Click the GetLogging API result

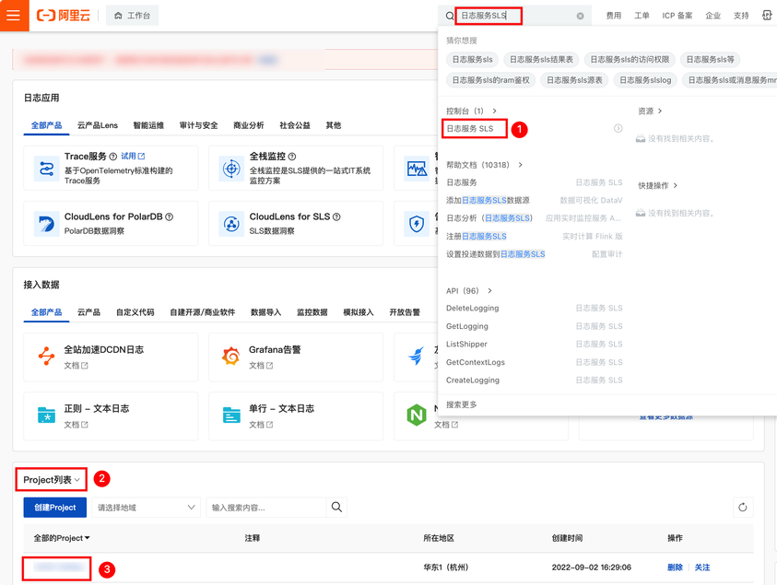[466, 326]
